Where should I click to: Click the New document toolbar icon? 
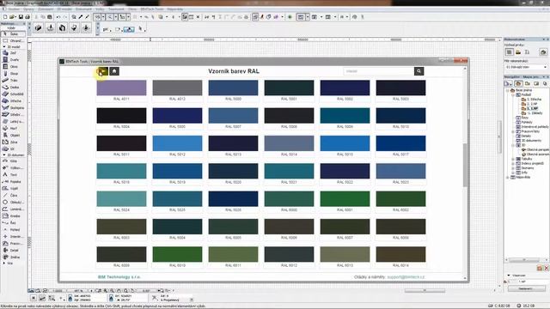(5, 17)
